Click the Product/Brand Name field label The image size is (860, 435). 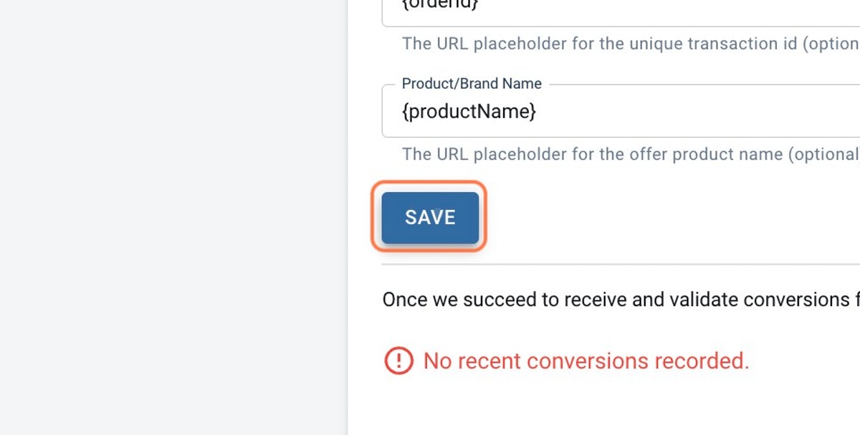pyautogui.click(x=472, y=84)
